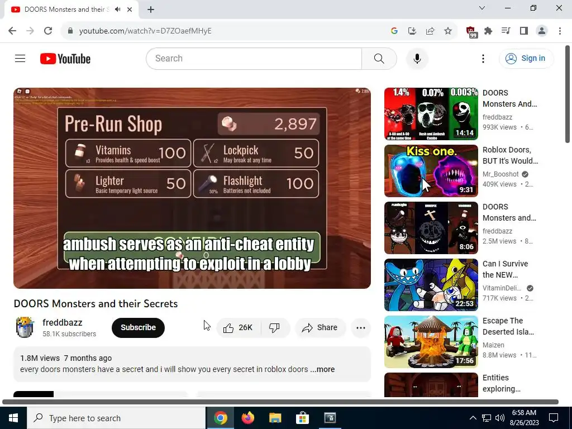Click the page vertical scrollbar
The image size is (572, 429).
[568, 94]
